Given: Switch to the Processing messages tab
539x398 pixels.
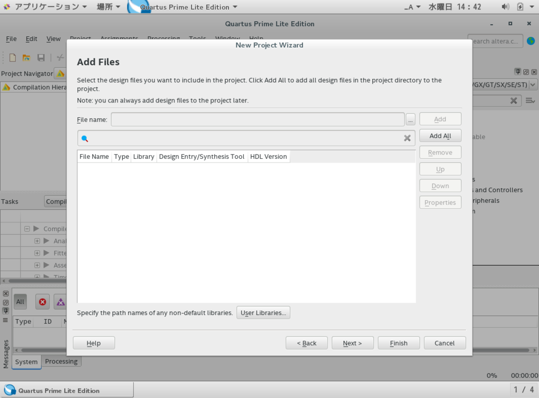Looking at the screenshot, I should (x=61, y=361).
